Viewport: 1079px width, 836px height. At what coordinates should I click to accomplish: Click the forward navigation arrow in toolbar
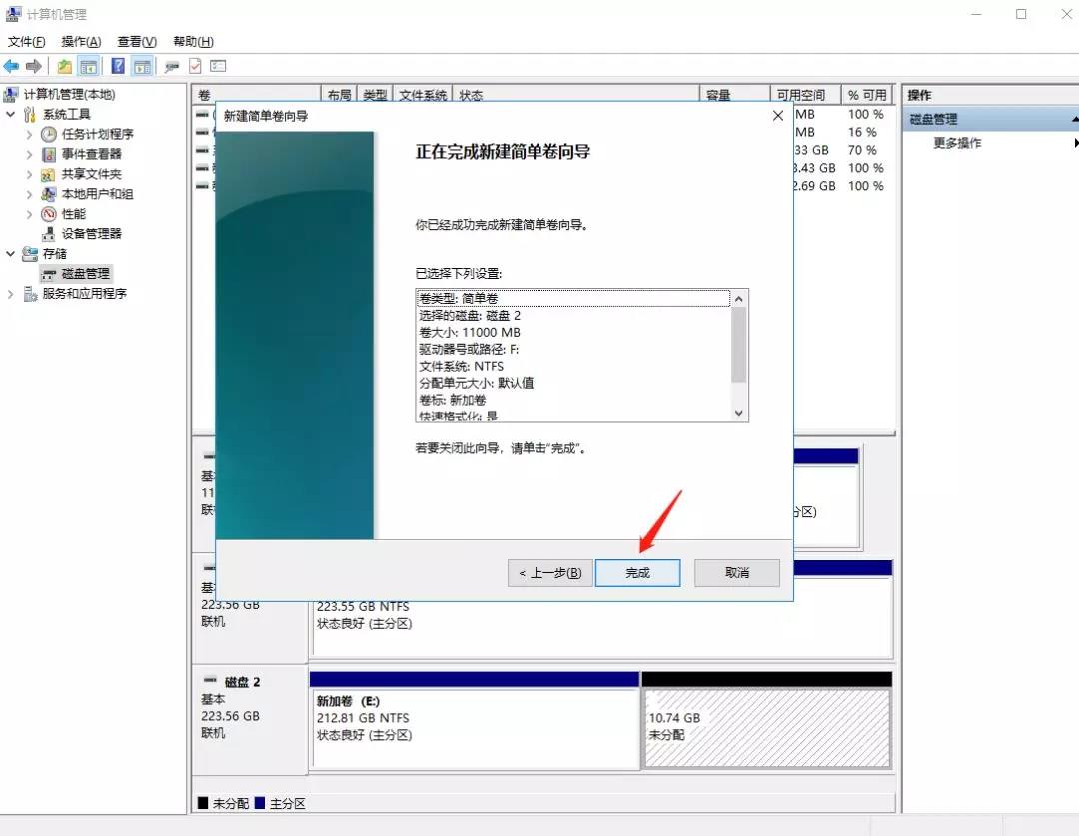coord(33,66)
